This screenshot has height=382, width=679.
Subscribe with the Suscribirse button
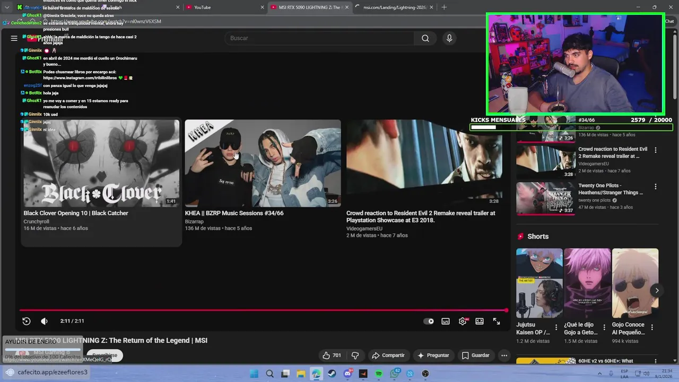point(105,355)
